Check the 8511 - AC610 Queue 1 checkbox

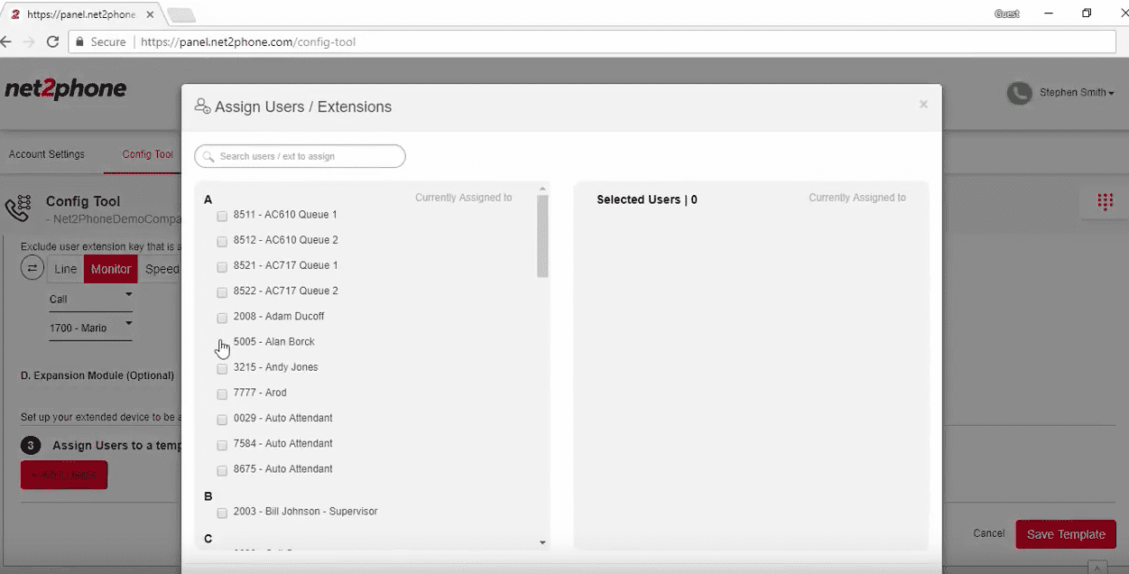point(222,216)
